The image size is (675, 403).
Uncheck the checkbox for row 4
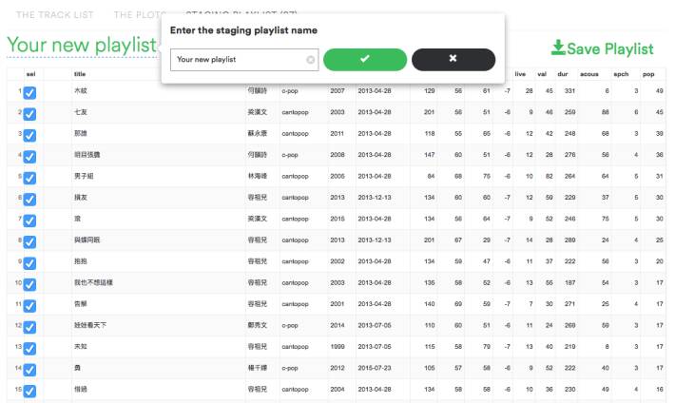pos(29,157)
